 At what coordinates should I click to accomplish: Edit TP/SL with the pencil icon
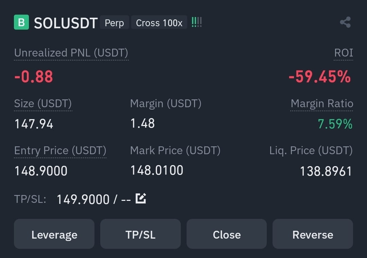(141, 198)
